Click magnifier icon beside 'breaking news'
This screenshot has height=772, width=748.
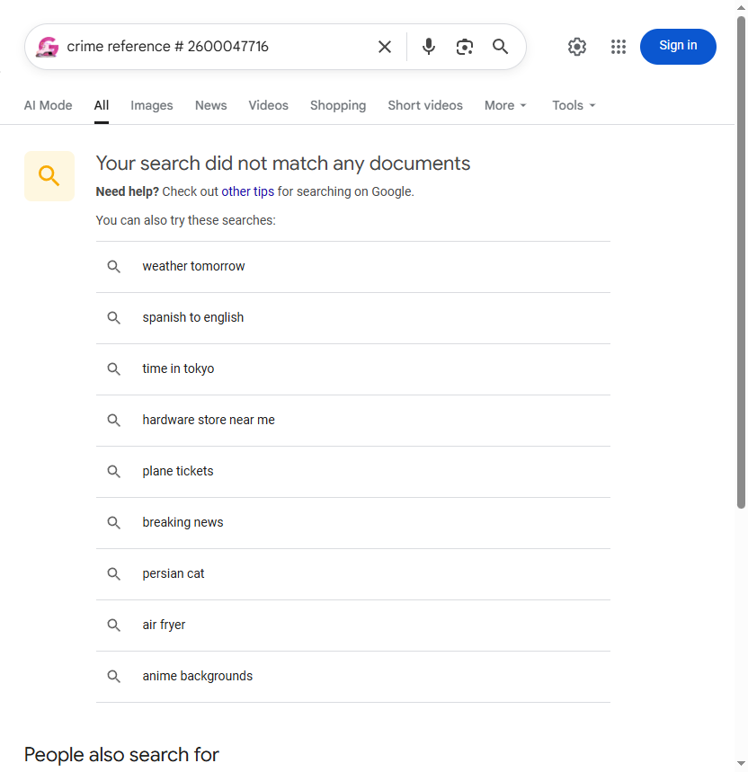click(x=114, y=523)
